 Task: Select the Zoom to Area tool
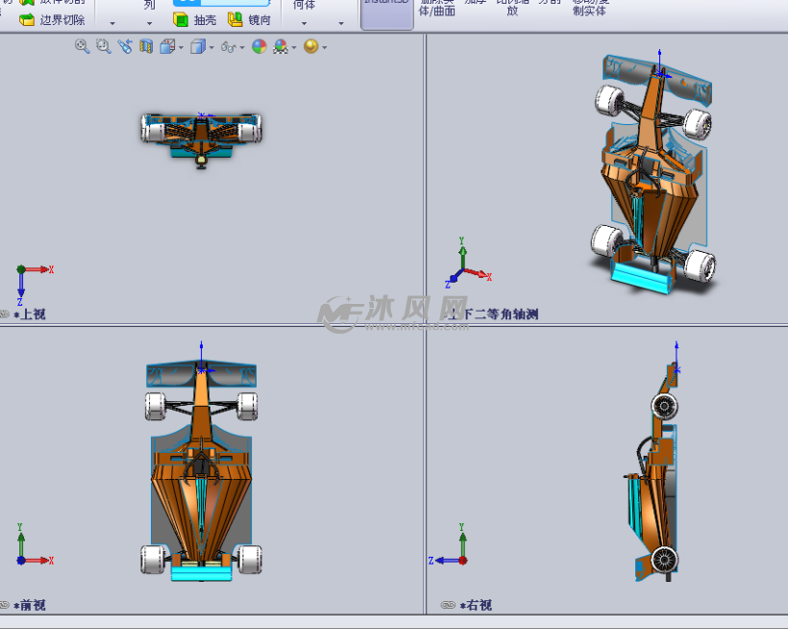click(x=104, y=46)
